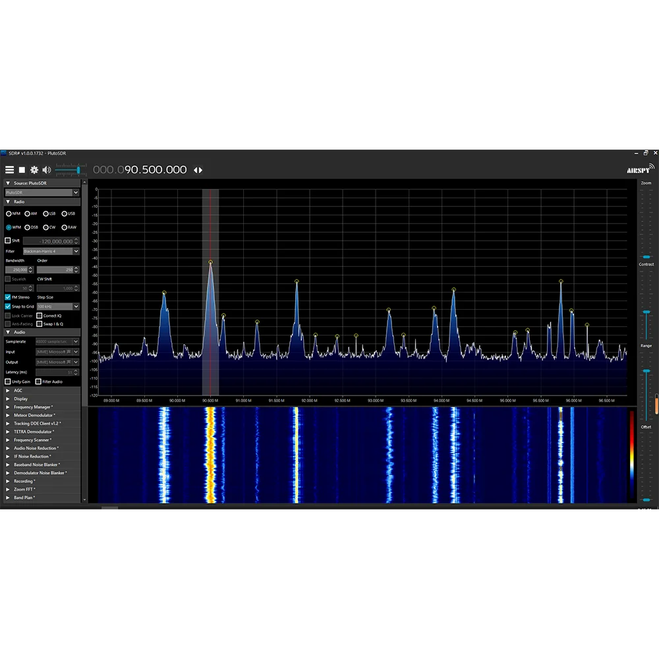This screenshot has width=659, height=659.
Task: Open the settings gear configuration
Action: click(34, 170)
